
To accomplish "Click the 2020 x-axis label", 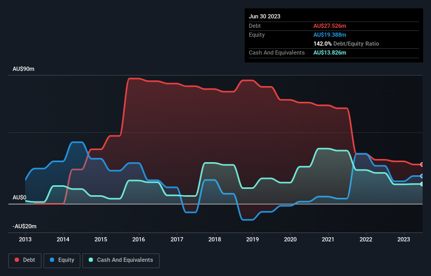I will (290, 239).
